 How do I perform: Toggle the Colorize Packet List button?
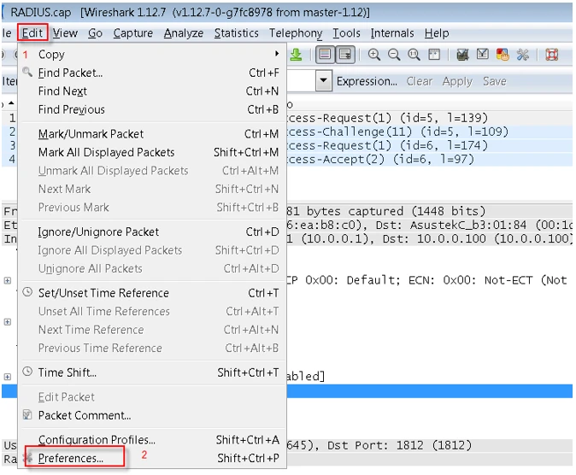click(325, 55)
